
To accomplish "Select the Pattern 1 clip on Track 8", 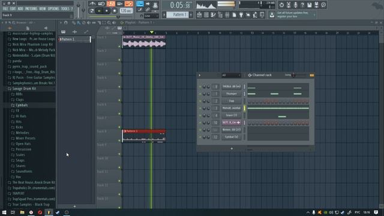I will 144,136.
